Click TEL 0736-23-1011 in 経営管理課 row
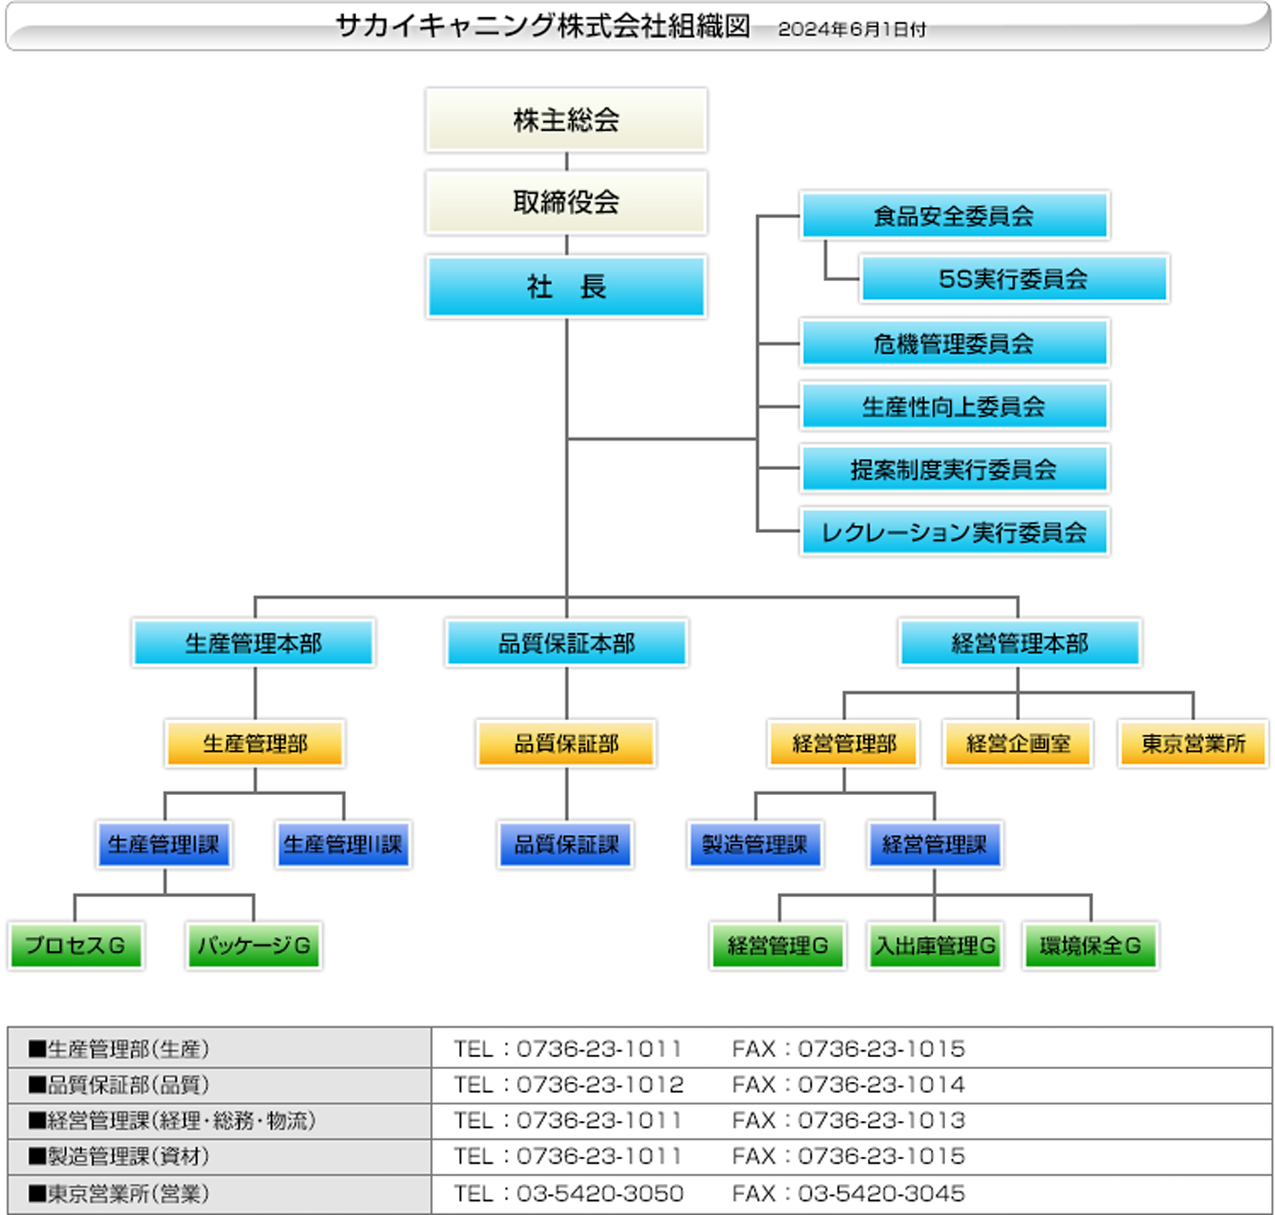1275x1215 pixels. (569, 1120)
